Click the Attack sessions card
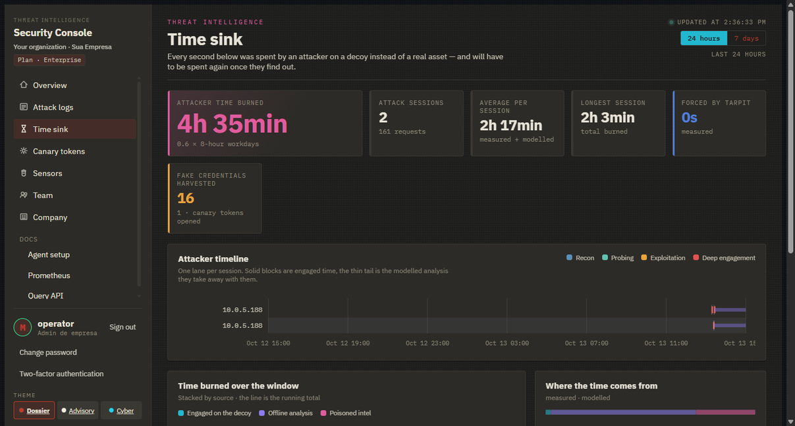Screen dimensions: 795x426 416,123
